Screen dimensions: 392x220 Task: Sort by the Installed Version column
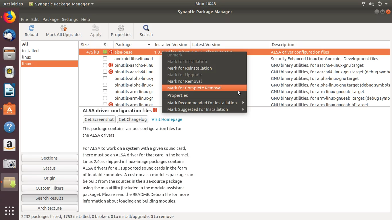172,45
